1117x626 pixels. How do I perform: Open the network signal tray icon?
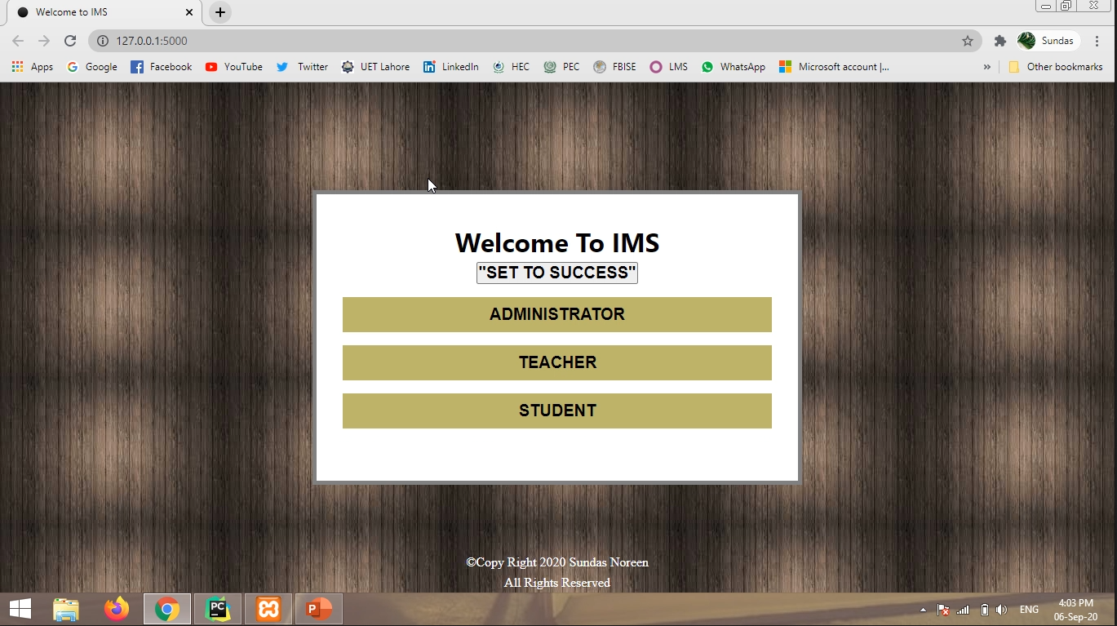pos(964,610)
